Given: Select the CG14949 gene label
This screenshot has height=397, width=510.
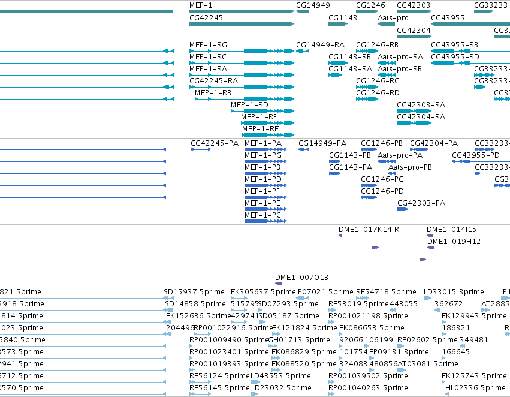Looking at the screenshot, I should (x=313, y=5).
